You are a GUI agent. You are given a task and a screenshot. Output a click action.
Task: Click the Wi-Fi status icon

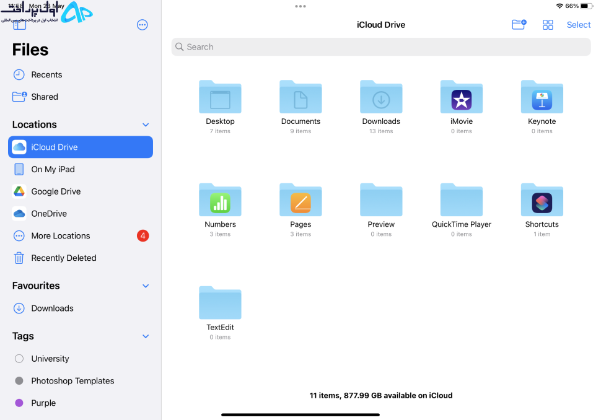click(x=559, y=6)
